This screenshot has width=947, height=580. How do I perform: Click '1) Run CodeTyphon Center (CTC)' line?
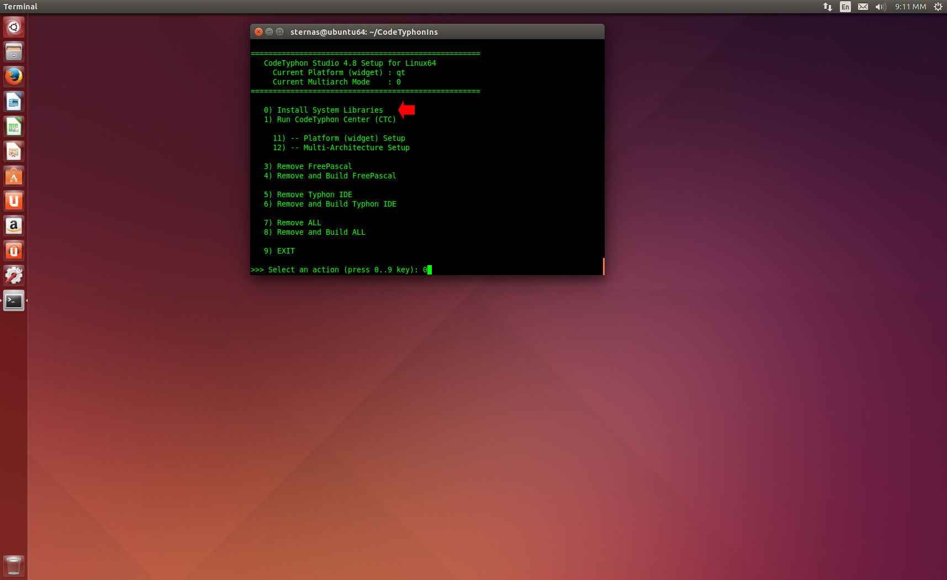pos(330,119)
